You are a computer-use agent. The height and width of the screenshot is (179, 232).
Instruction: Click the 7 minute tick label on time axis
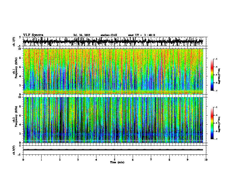pos(151,160)
